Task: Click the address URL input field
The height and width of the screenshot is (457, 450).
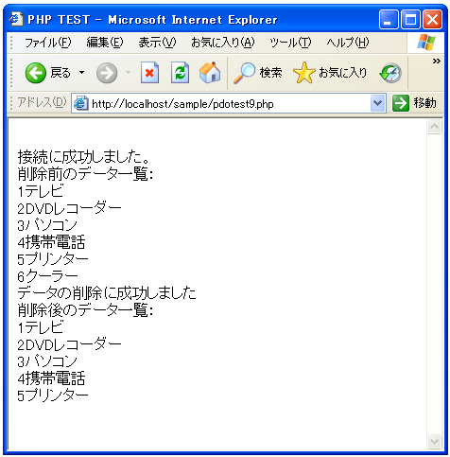Action: (x=220, y=103)
